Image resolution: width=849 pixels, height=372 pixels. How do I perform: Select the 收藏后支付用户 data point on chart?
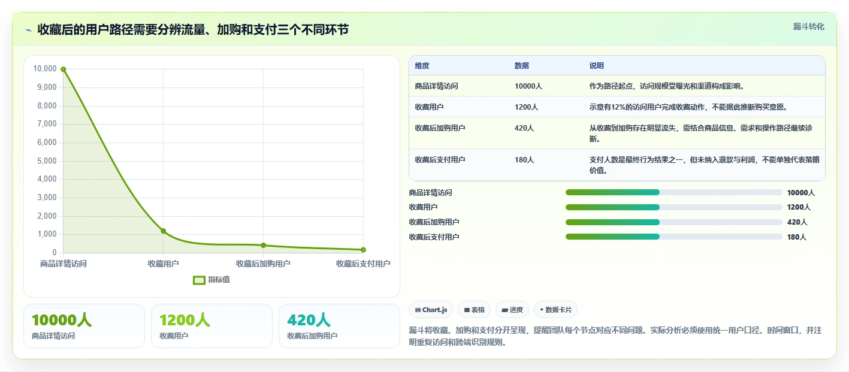(363, 250)
